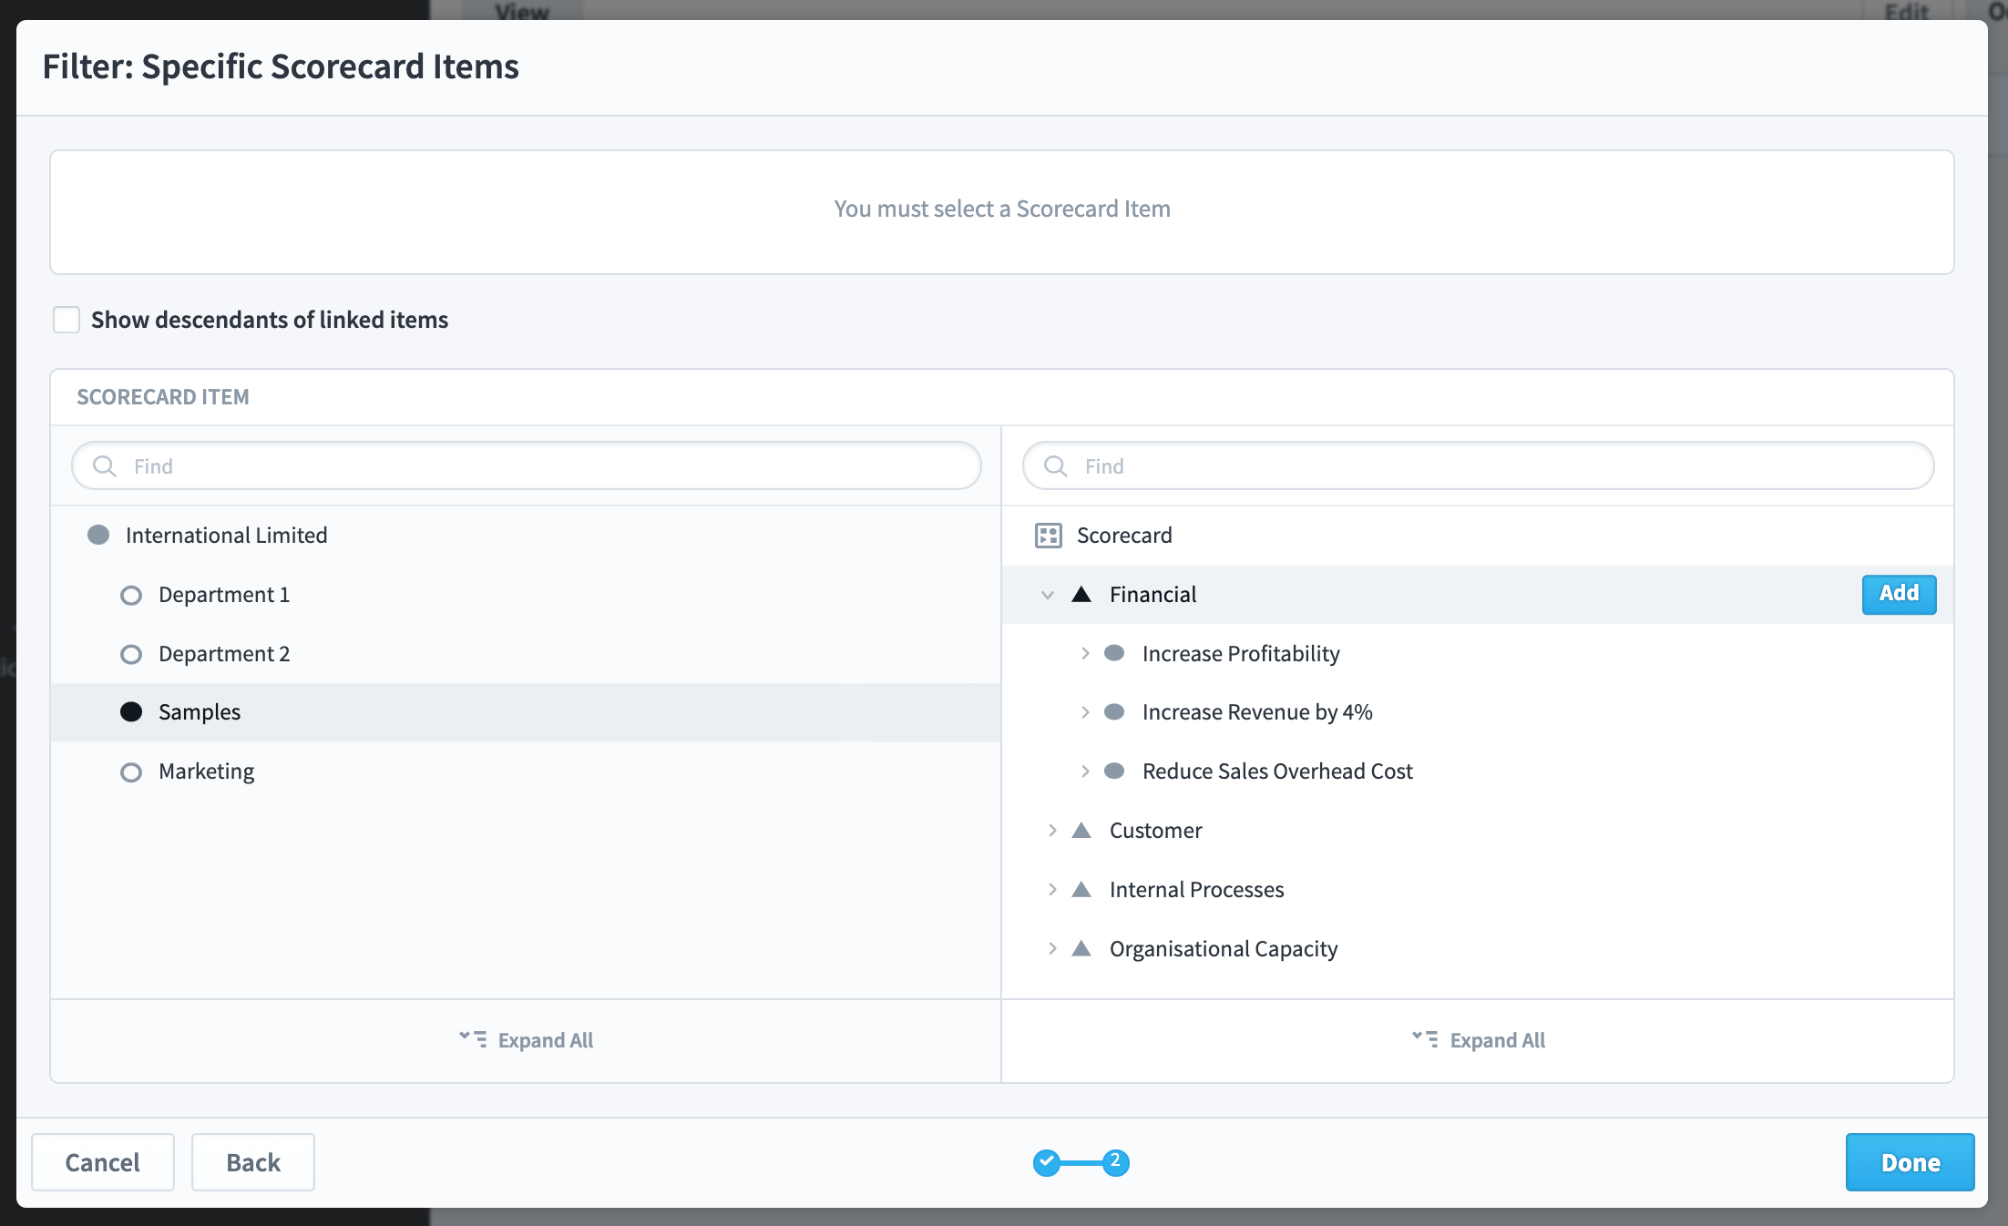Click the Internal Processes triangle icon
Viewport: 2008px width, 1226px height.
tap(1081, 889)
